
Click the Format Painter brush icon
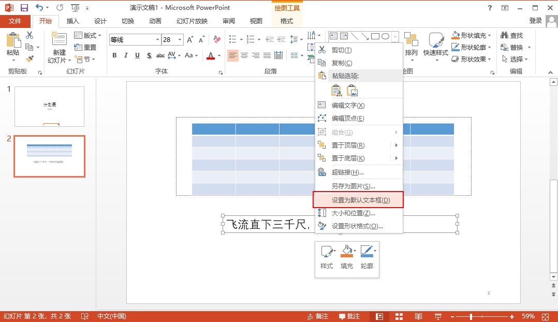[x=30, y=59]
